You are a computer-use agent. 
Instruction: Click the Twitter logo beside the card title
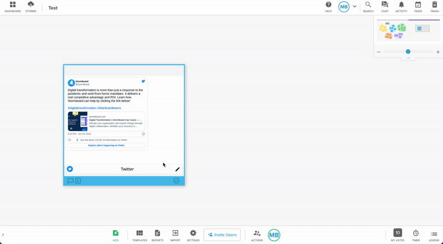(x=70, y=169)
